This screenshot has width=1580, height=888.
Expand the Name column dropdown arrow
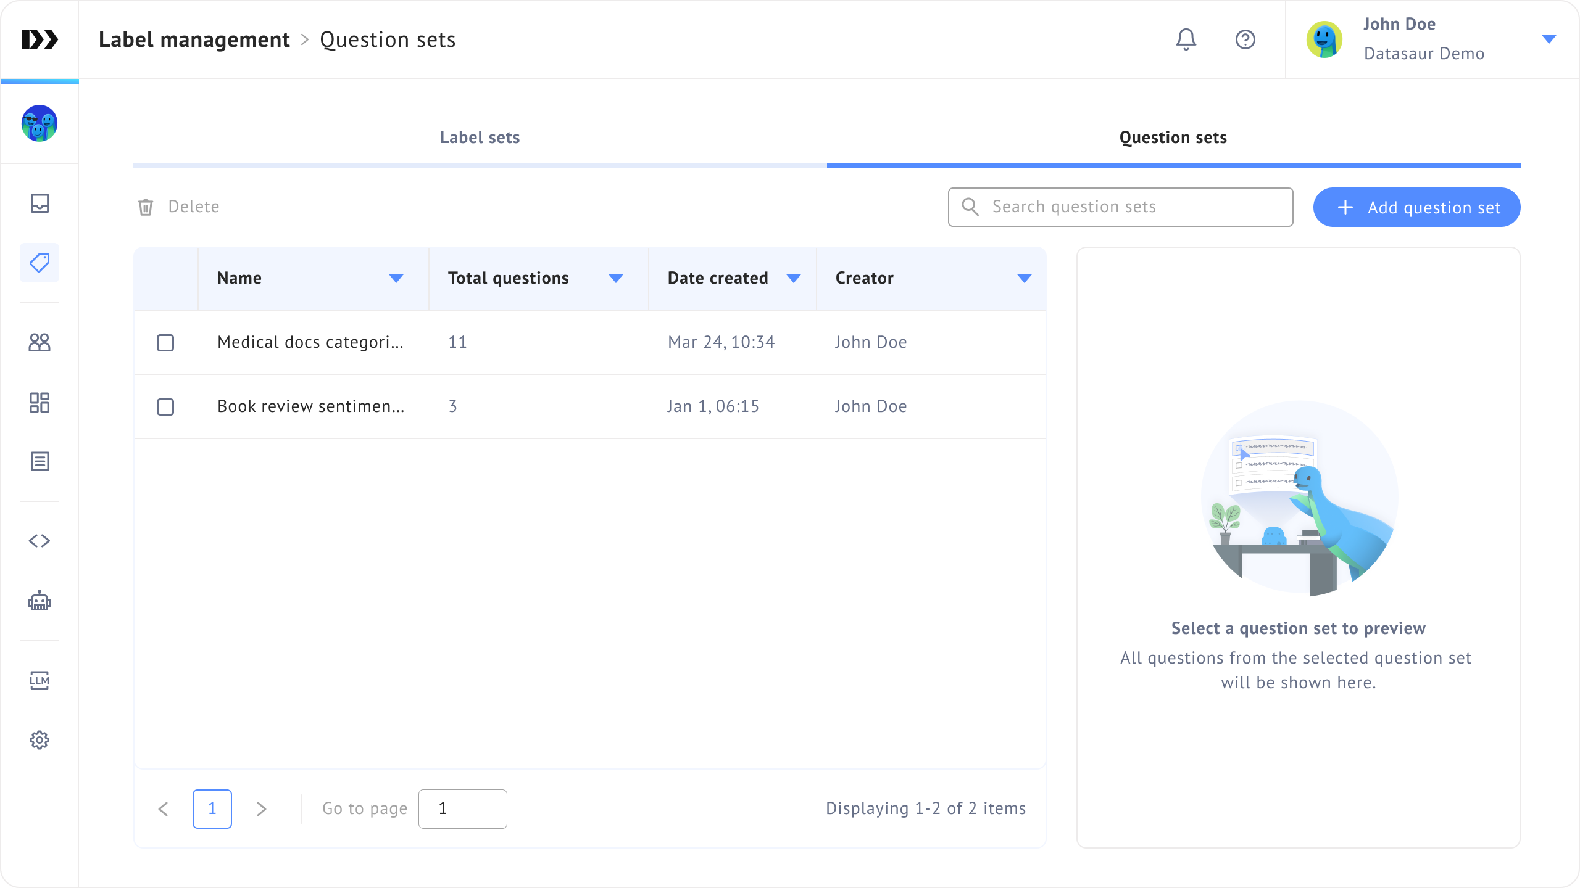(396, 279)
